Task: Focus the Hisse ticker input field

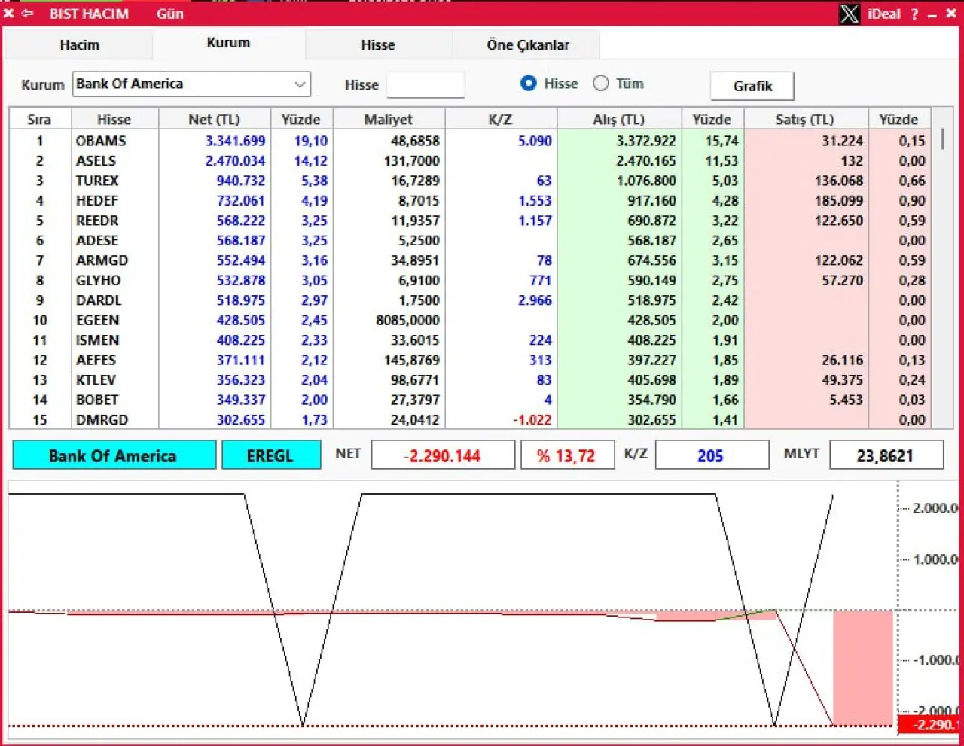Action: coord(426,84)
